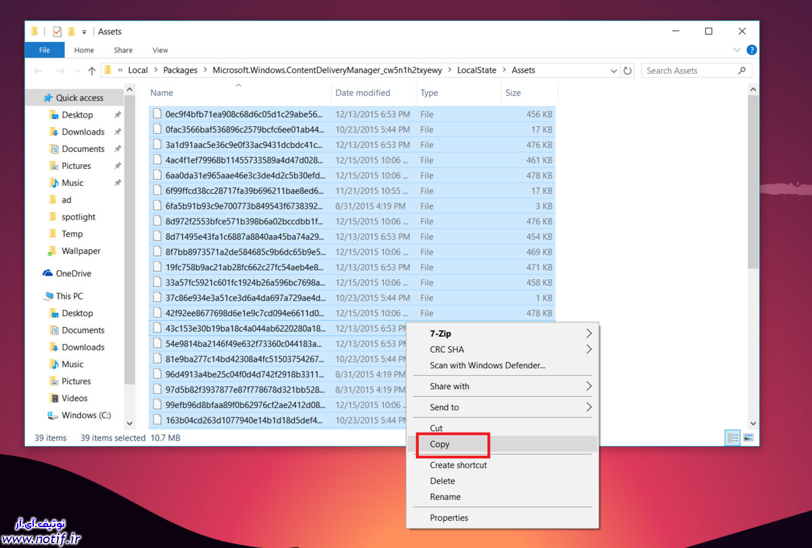Select Copy from the context menu
The width and height of the screenshot is (812, 548).
(440, 444)
